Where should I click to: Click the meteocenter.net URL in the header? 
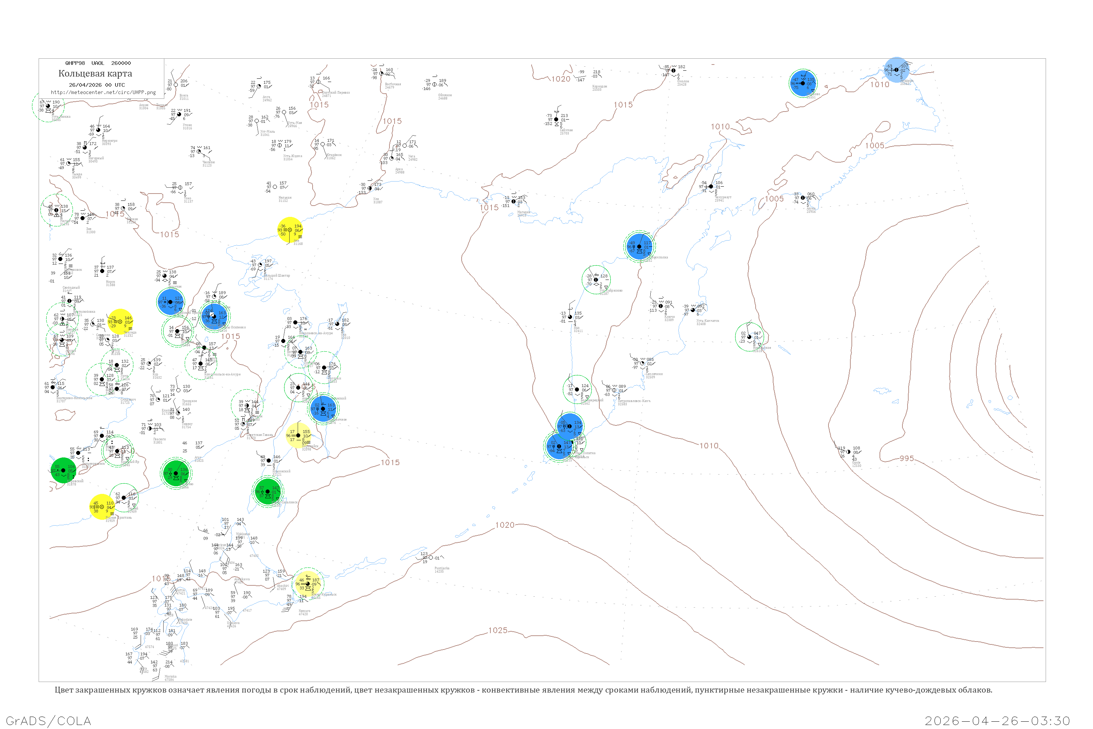point(103,92)
